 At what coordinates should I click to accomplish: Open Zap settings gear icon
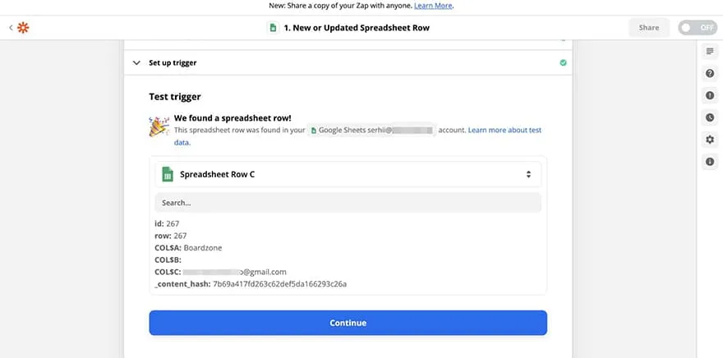pyautogui.click(x=710, y=140)
